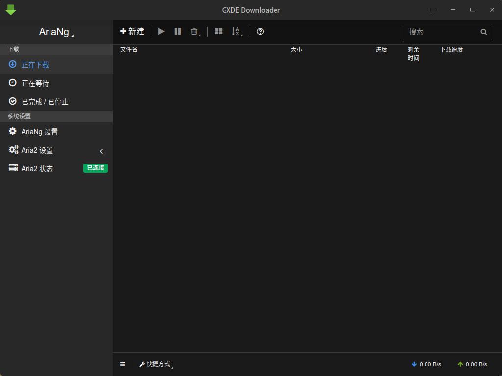Open the AriaNg title dropdown
This screenshot has width=502, height=376.
point(56,32)
